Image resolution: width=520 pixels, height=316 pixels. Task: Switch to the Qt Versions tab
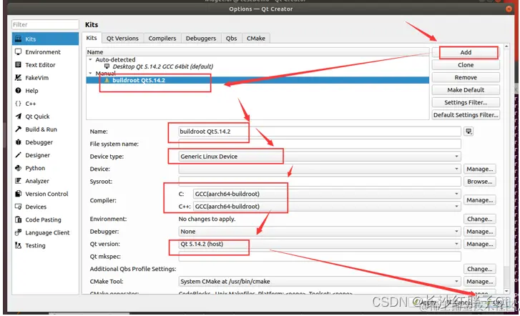122,39
